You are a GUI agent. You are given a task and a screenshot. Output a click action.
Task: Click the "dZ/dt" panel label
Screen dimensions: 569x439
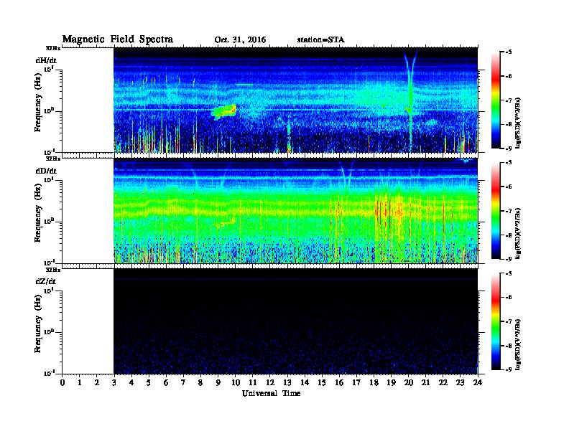46,281
